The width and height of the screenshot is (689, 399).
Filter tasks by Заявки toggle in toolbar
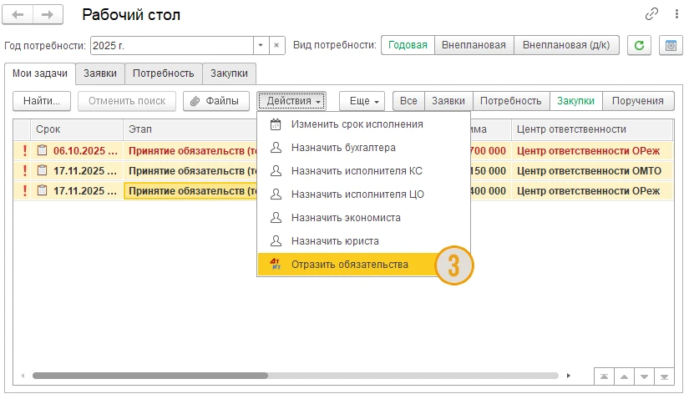tap(448, 101)
